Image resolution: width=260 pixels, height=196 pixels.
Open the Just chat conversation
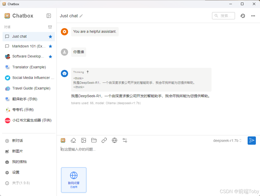[29, 36]
